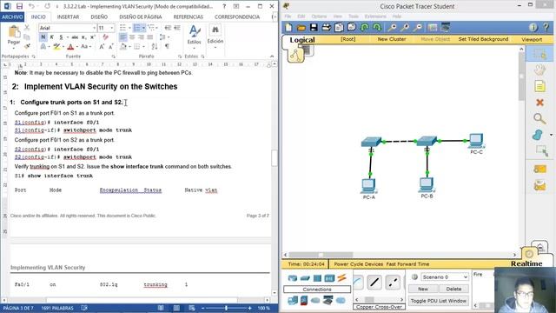Switch to DISEÑO DE PÁGINA tab
The width and height of the screenshot is (556, 313).
[x=141, y=17]
